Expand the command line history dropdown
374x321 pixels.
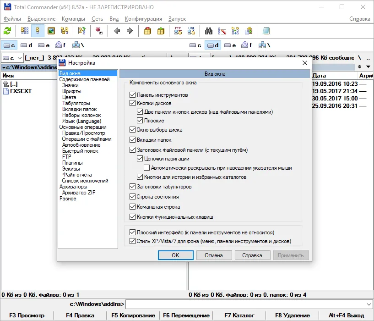tap(369, 304)
